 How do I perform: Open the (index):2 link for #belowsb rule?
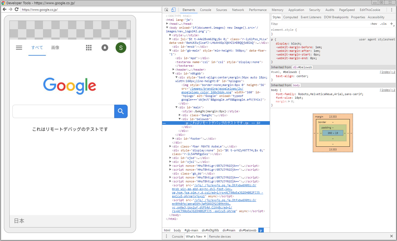[387, 72]
